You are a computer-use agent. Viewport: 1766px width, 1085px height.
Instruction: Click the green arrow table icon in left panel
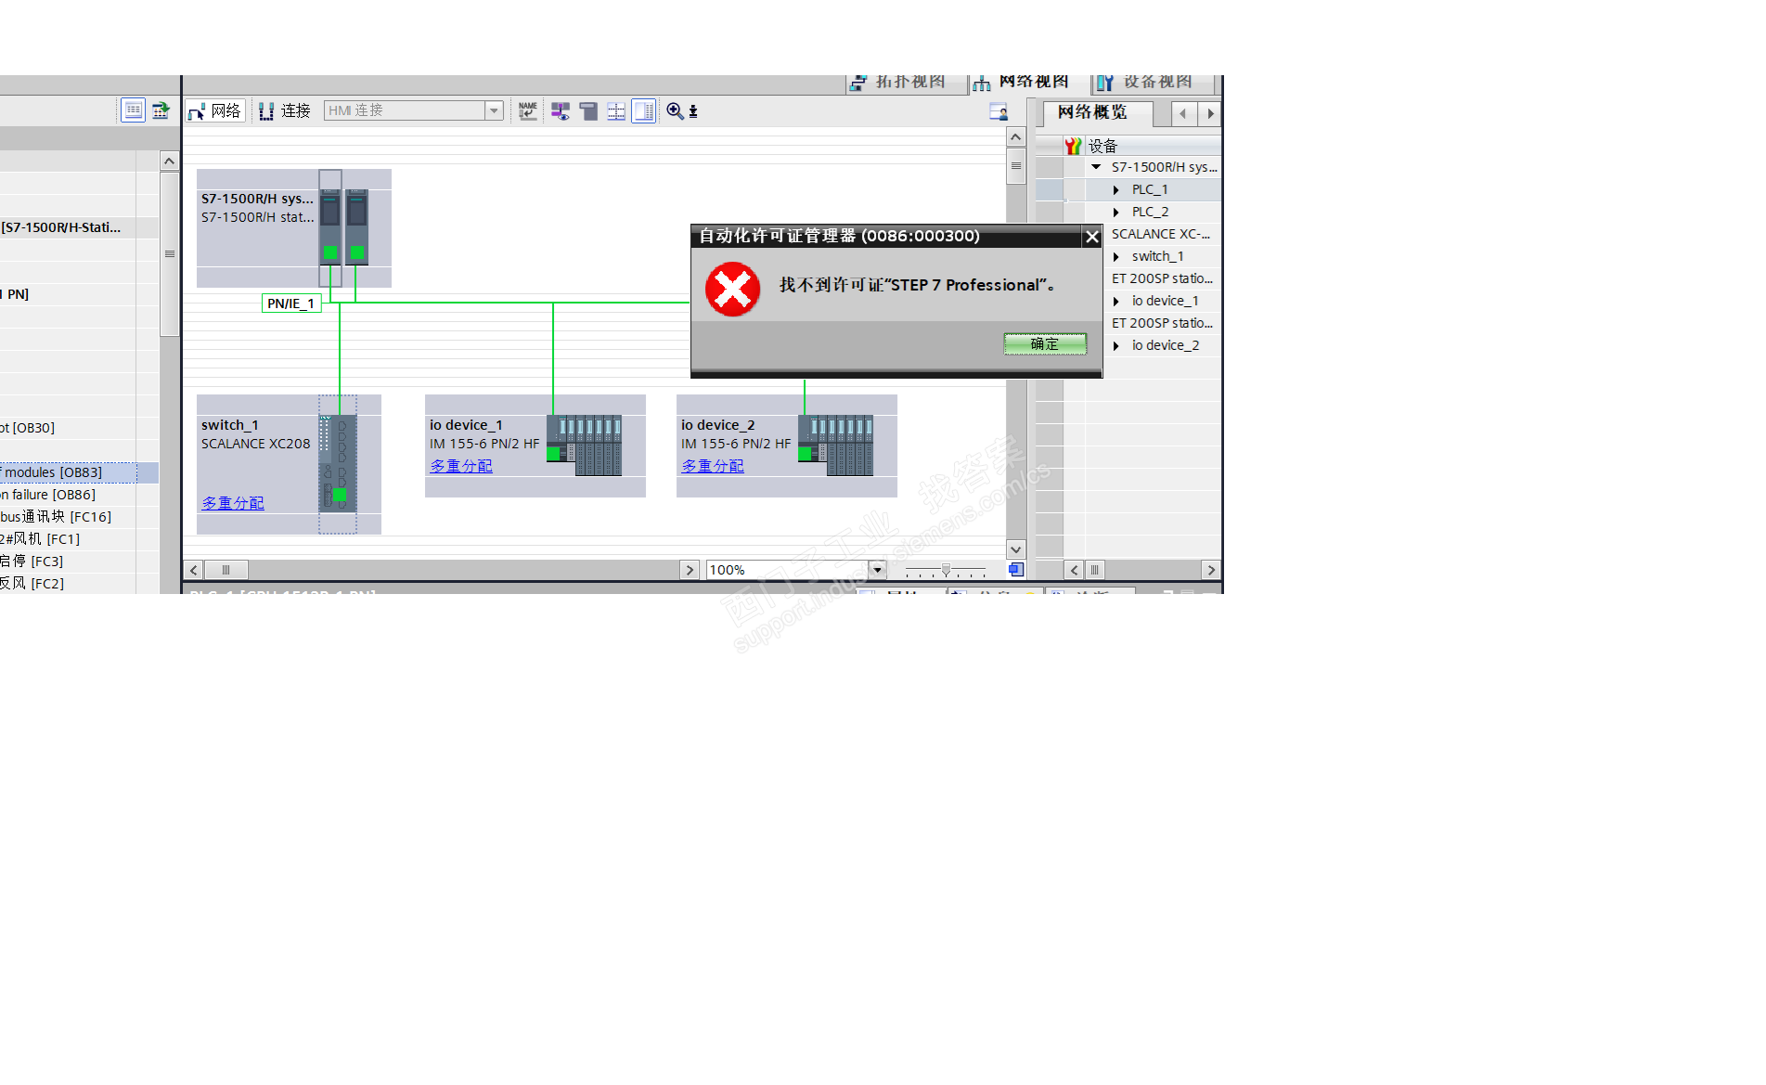coord(161,110)
